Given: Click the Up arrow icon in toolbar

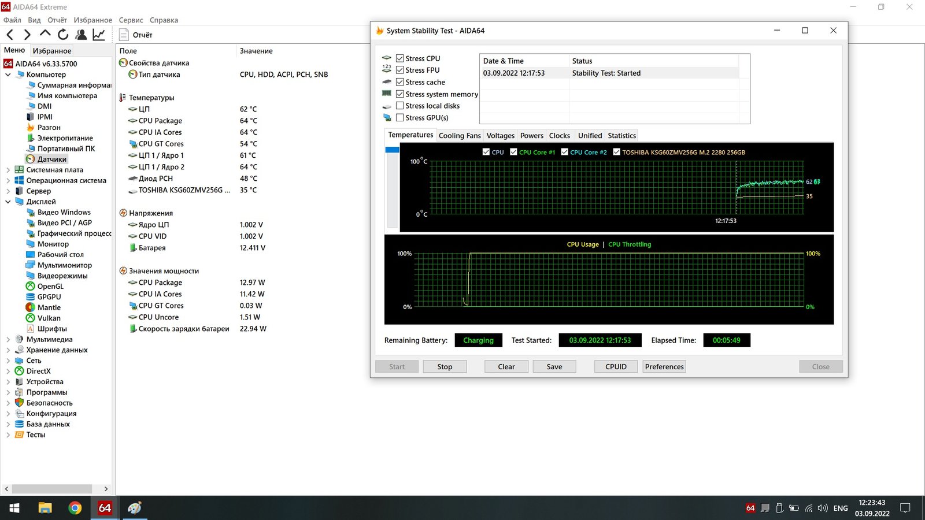Looking at the screenshot, I should click(45, 35).
